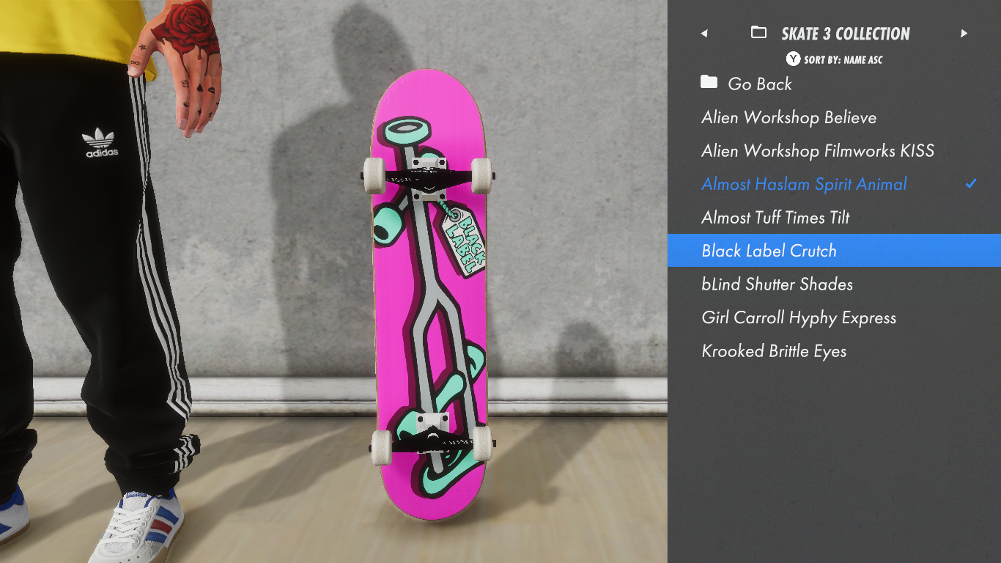Click the checkmark beside Almost Haslam Spirit Animal
This screenshot has width=1001, height=563.
coord(971,183)
